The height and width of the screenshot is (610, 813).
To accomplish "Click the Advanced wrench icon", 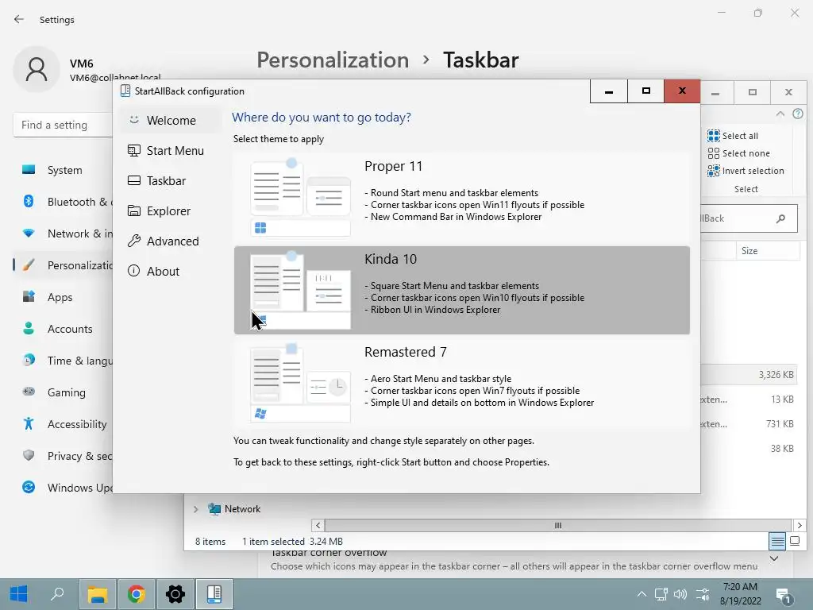I will 133,241.
